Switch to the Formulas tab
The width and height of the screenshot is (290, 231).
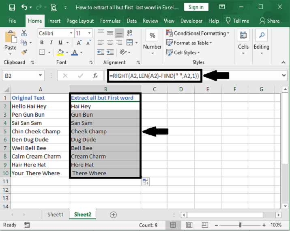[x=110, y=21]
